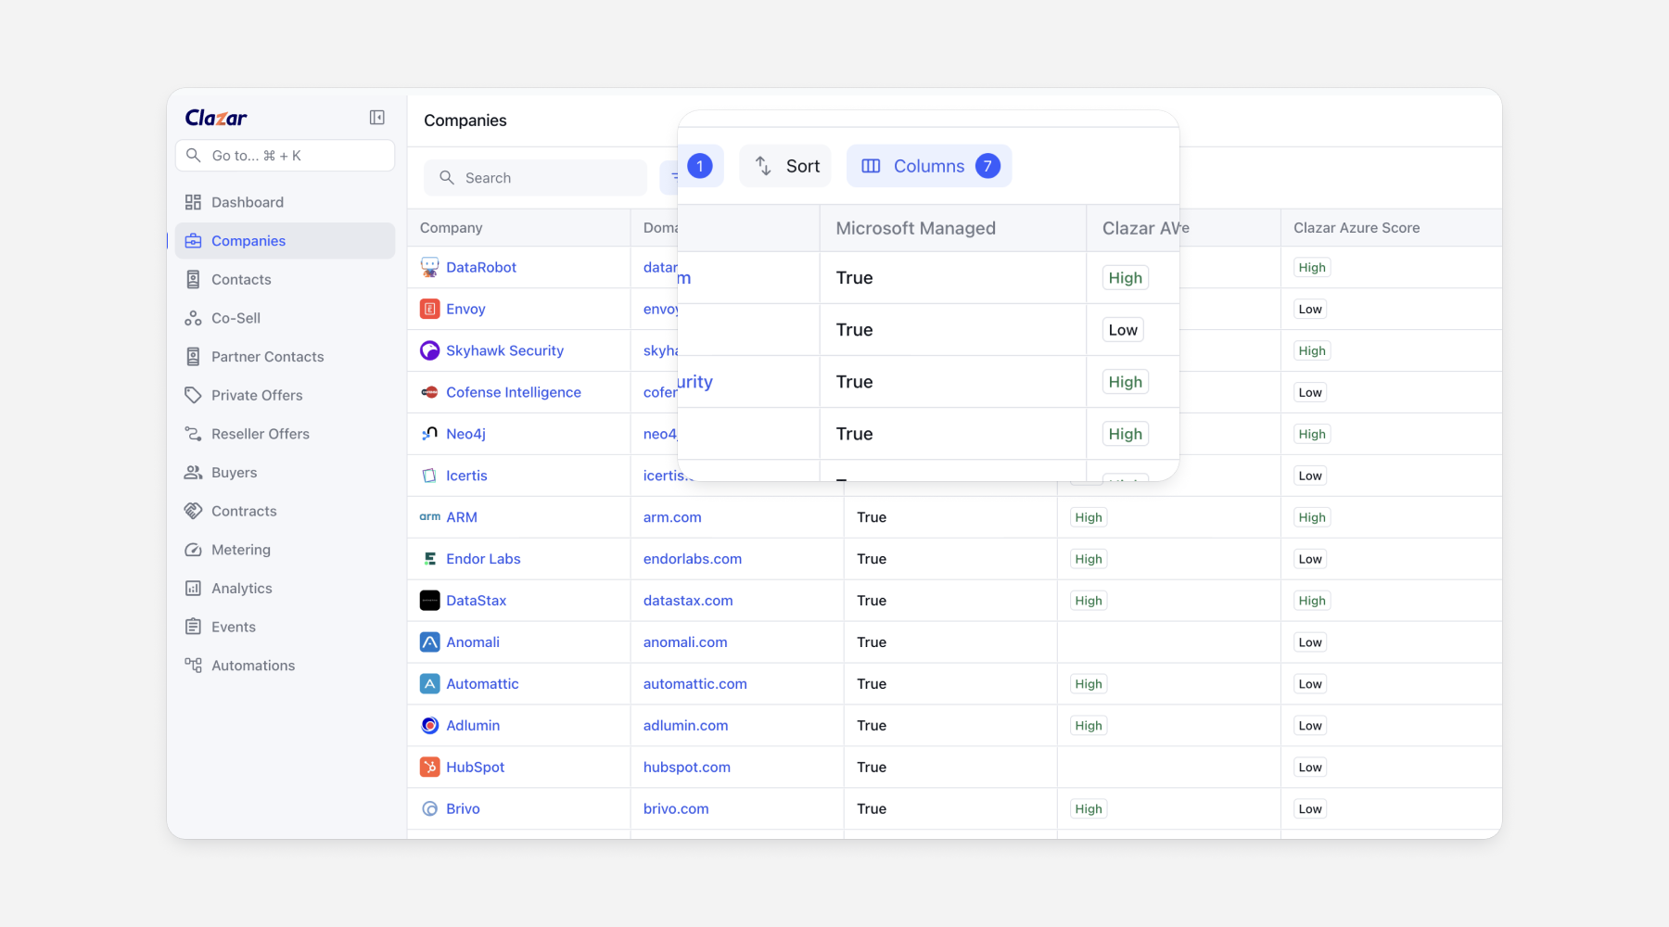Navigate to Private Offers

(x=285, y=395)
